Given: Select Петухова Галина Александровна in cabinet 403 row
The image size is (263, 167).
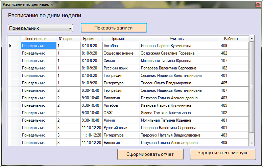Looking at the screenshot, I should coord(180,98).
